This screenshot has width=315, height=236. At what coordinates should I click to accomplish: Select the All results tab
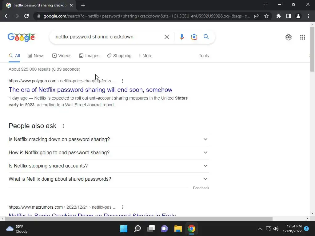click(14, 56)
